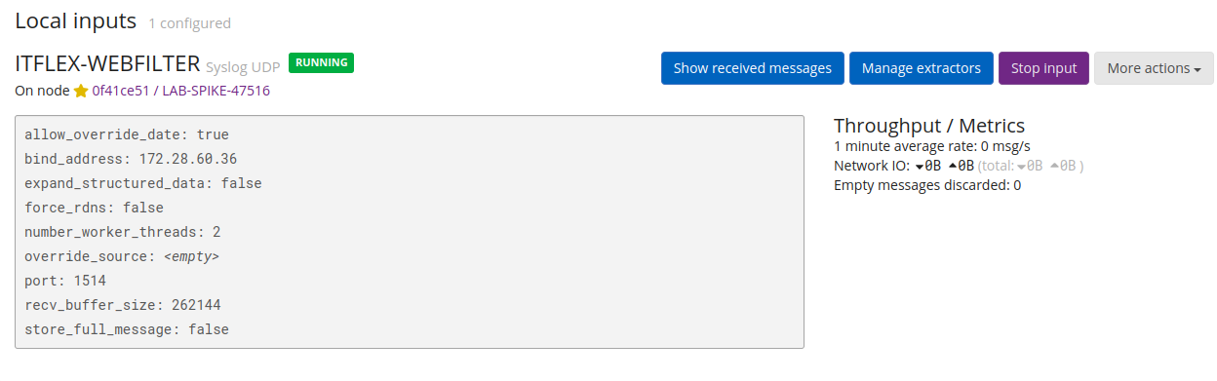Click the total upload arrow icon
Image resolution: width=1217 pixels, height=381 pixels.
1054,166
